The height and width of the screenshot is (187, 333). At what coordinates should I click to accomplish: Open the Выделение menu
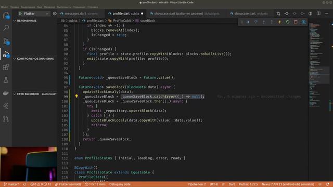tap(28, 7)
